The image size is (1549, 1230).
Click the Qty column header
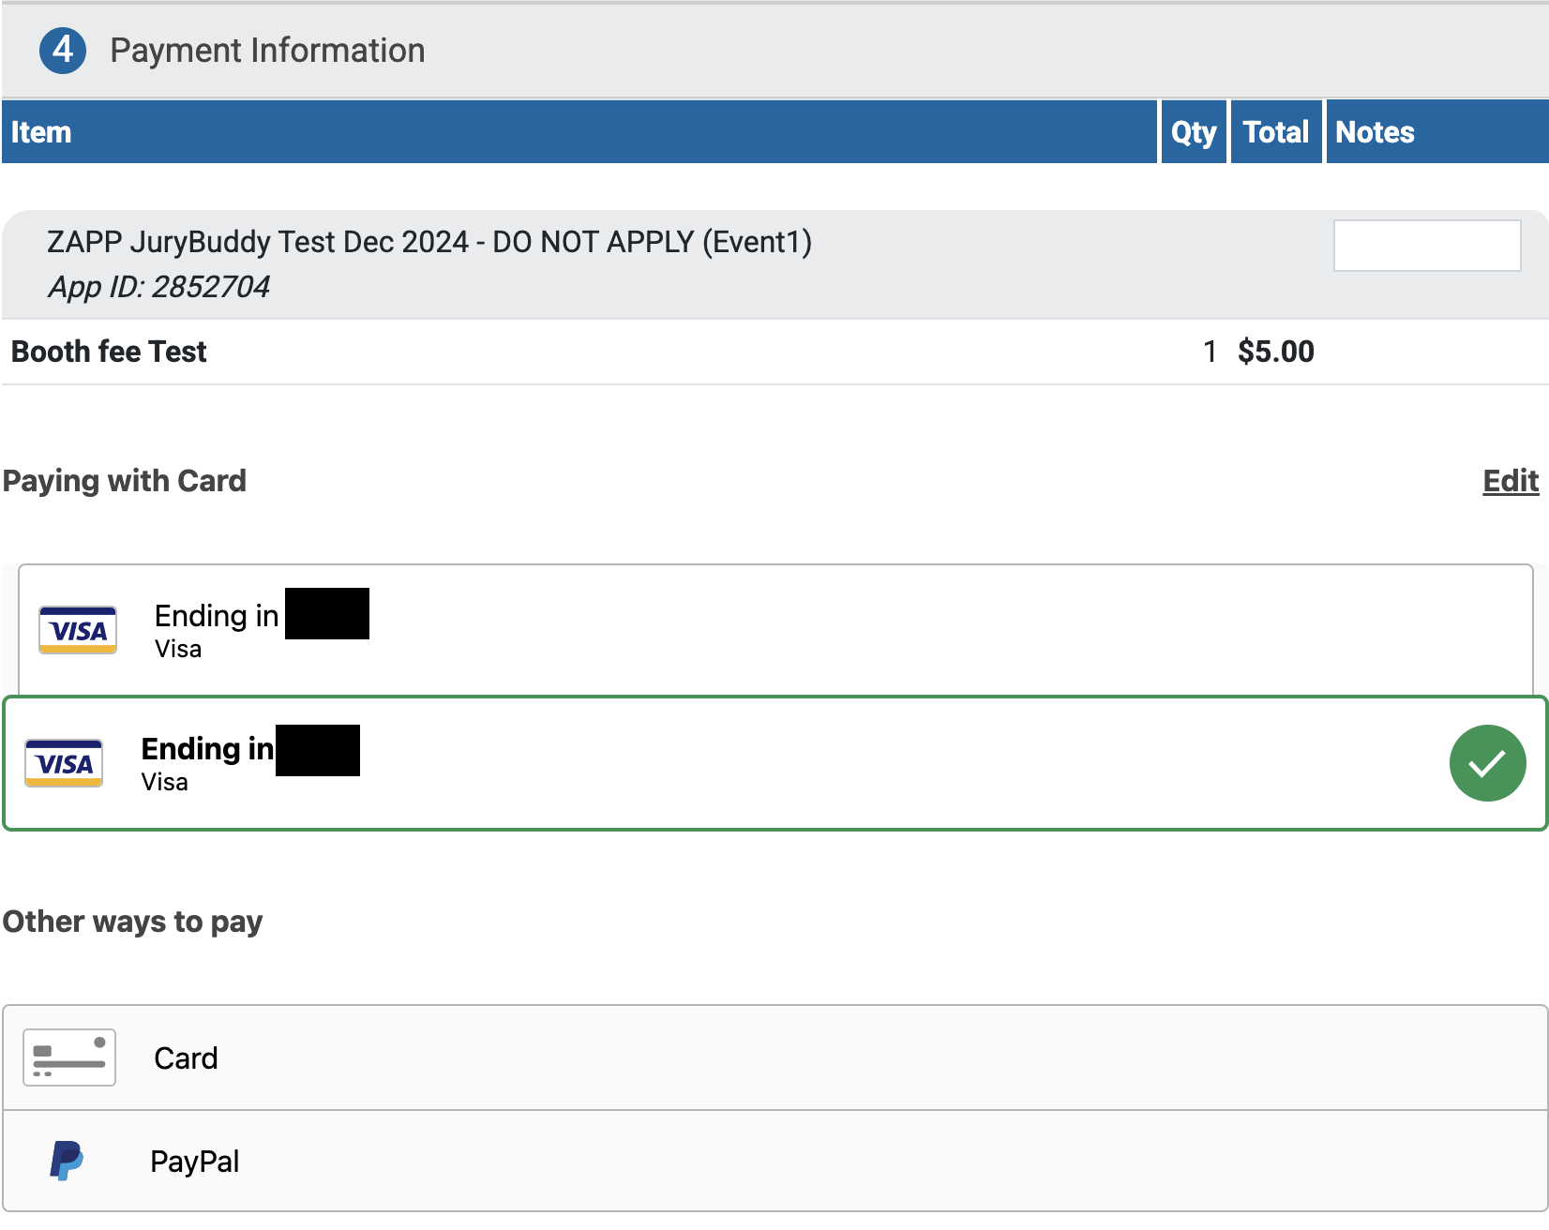coord(1192,132)
